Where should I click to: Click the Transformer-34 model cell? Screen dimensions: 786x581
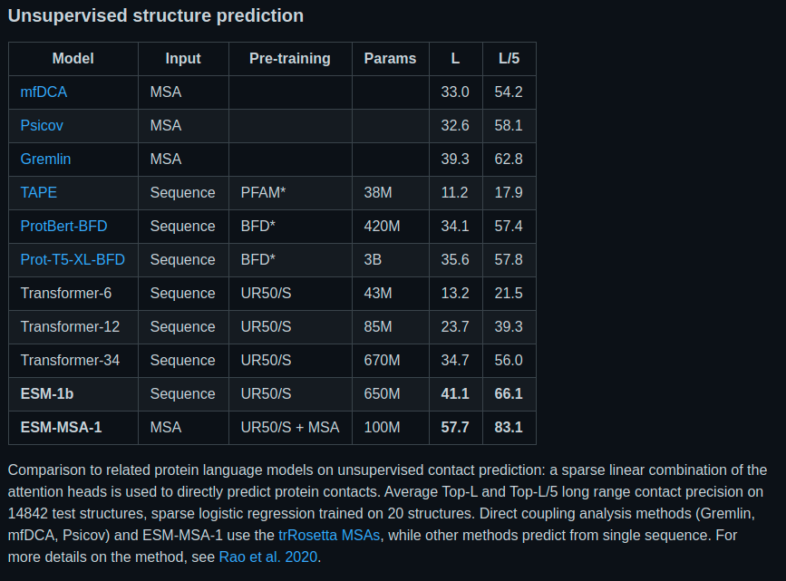click(70, 360)
